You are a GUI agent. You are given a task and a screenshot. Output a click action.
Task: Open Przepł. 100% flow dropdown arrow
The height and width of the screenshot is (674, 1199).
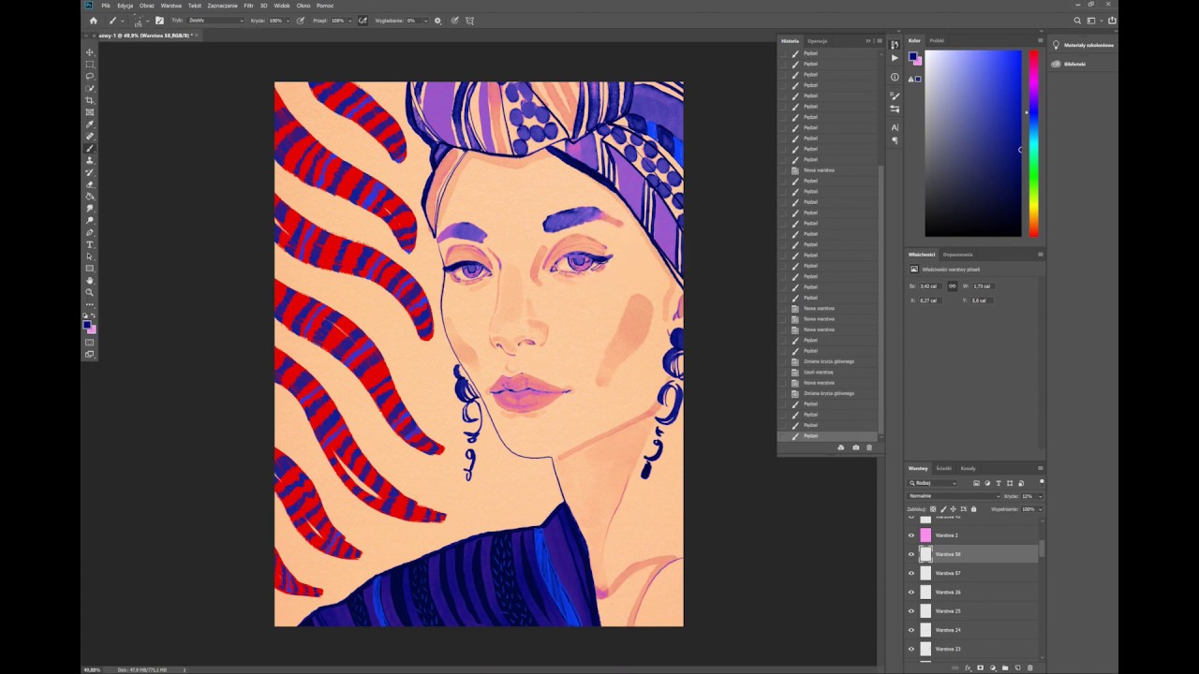point(350,20)
